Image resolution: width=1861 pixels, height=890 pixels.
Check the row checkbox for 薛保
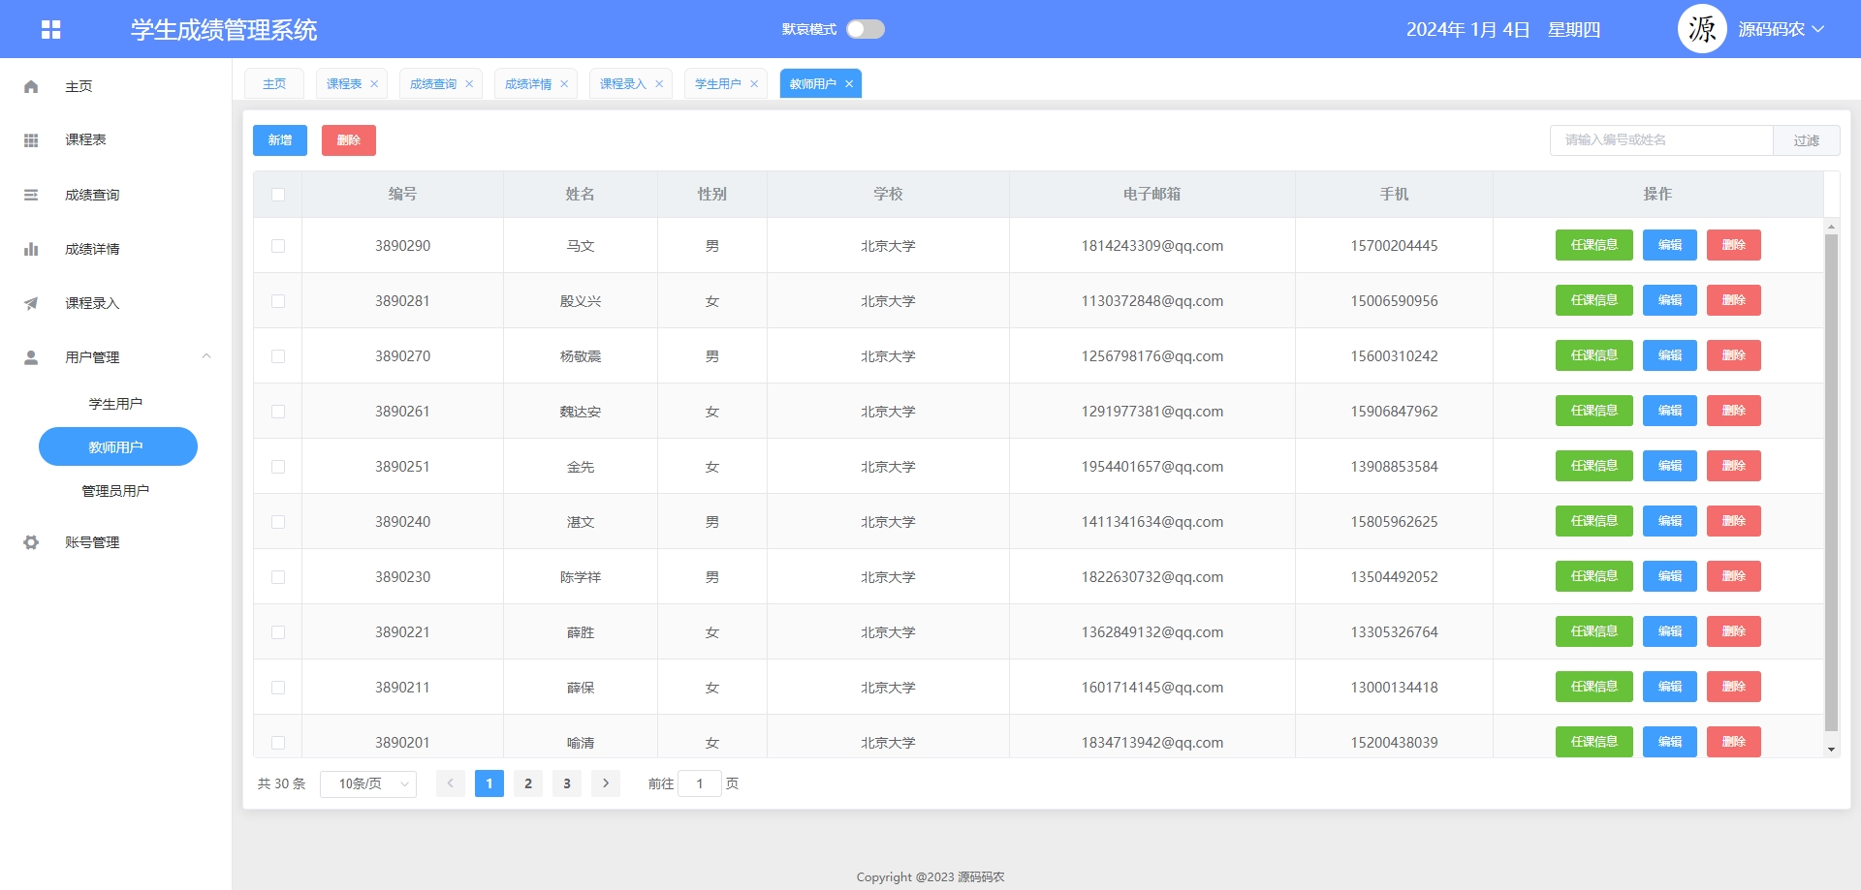(278, 688)
